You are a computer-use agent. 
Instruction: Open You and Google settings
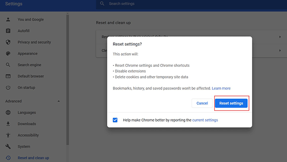[x=30, y=19]
